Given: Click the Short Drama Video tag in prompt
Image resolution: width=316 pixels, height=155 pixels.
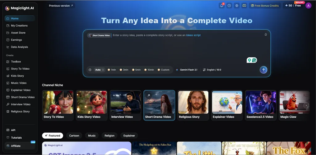Looking at the screenshot, I should point(99,35).
